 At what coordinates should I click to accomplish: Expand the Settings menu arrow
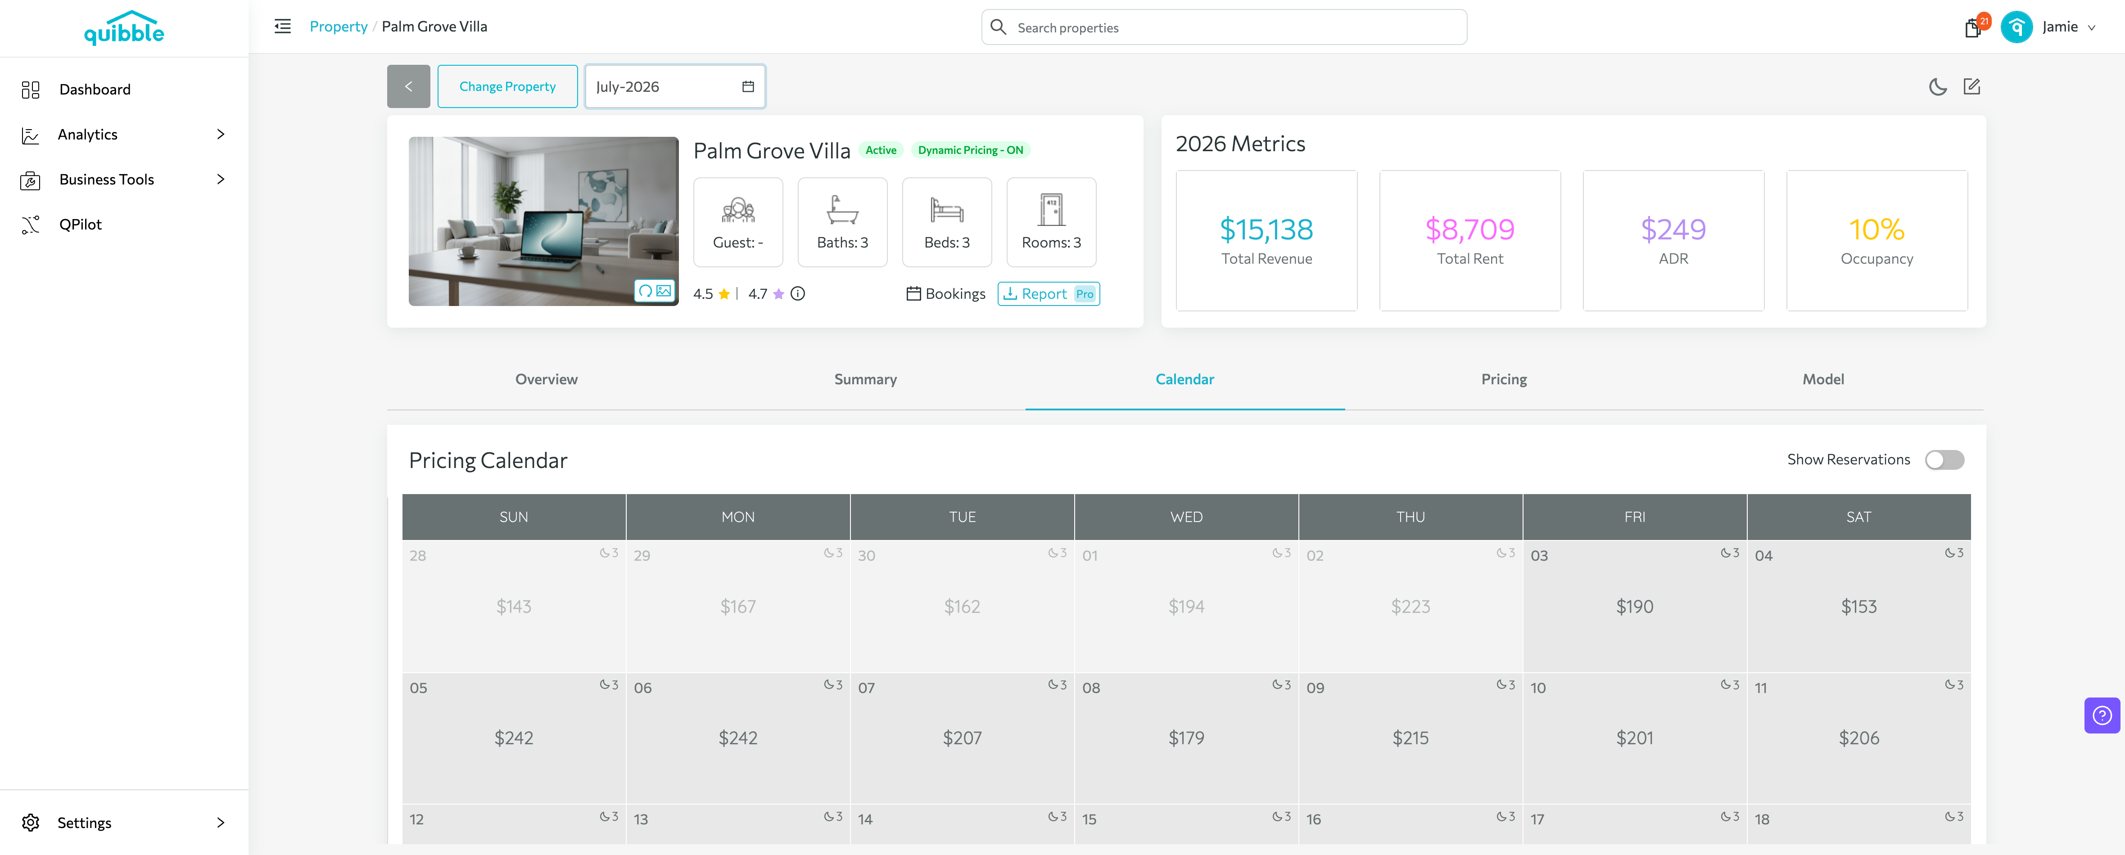(x=220, y=823)
